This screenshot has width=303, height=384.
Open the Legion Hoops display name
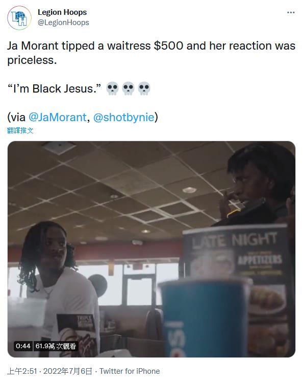[x=62, y=12]
